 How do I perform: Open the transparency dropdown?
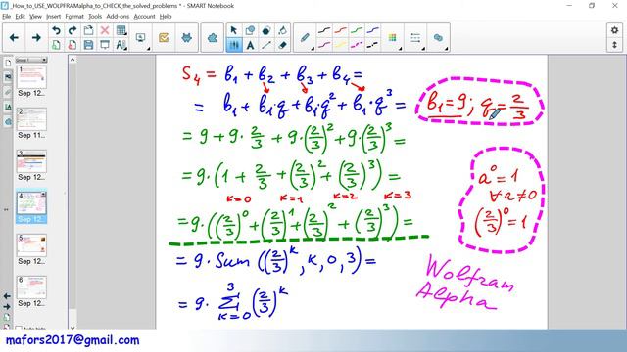[x=438, y=38]
